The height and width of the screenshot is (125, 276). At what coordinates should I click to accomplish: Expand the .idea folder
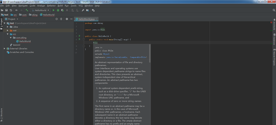click(x=8, y=27)
